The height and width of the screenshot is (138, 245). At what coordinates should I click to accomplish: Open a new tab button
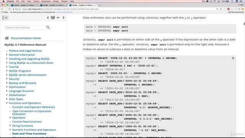(100, 5)
